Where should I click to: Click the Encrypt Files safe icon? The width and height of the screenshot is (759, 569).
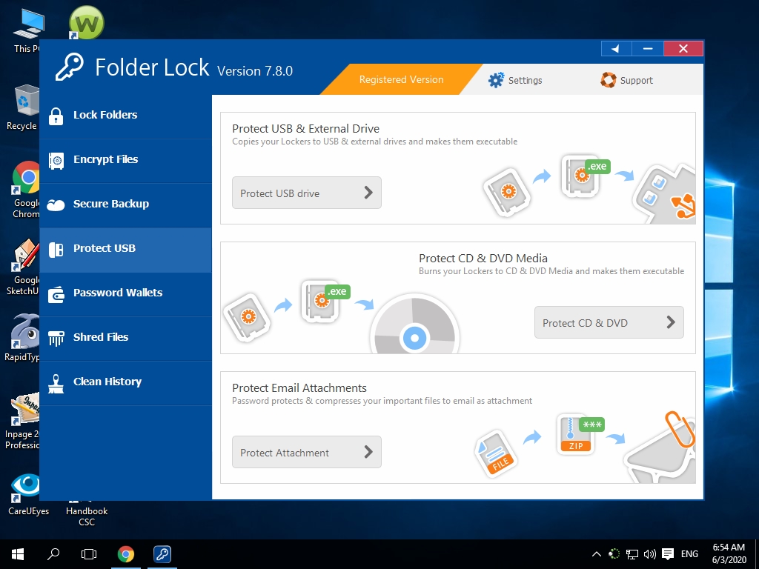coord(56,160)
